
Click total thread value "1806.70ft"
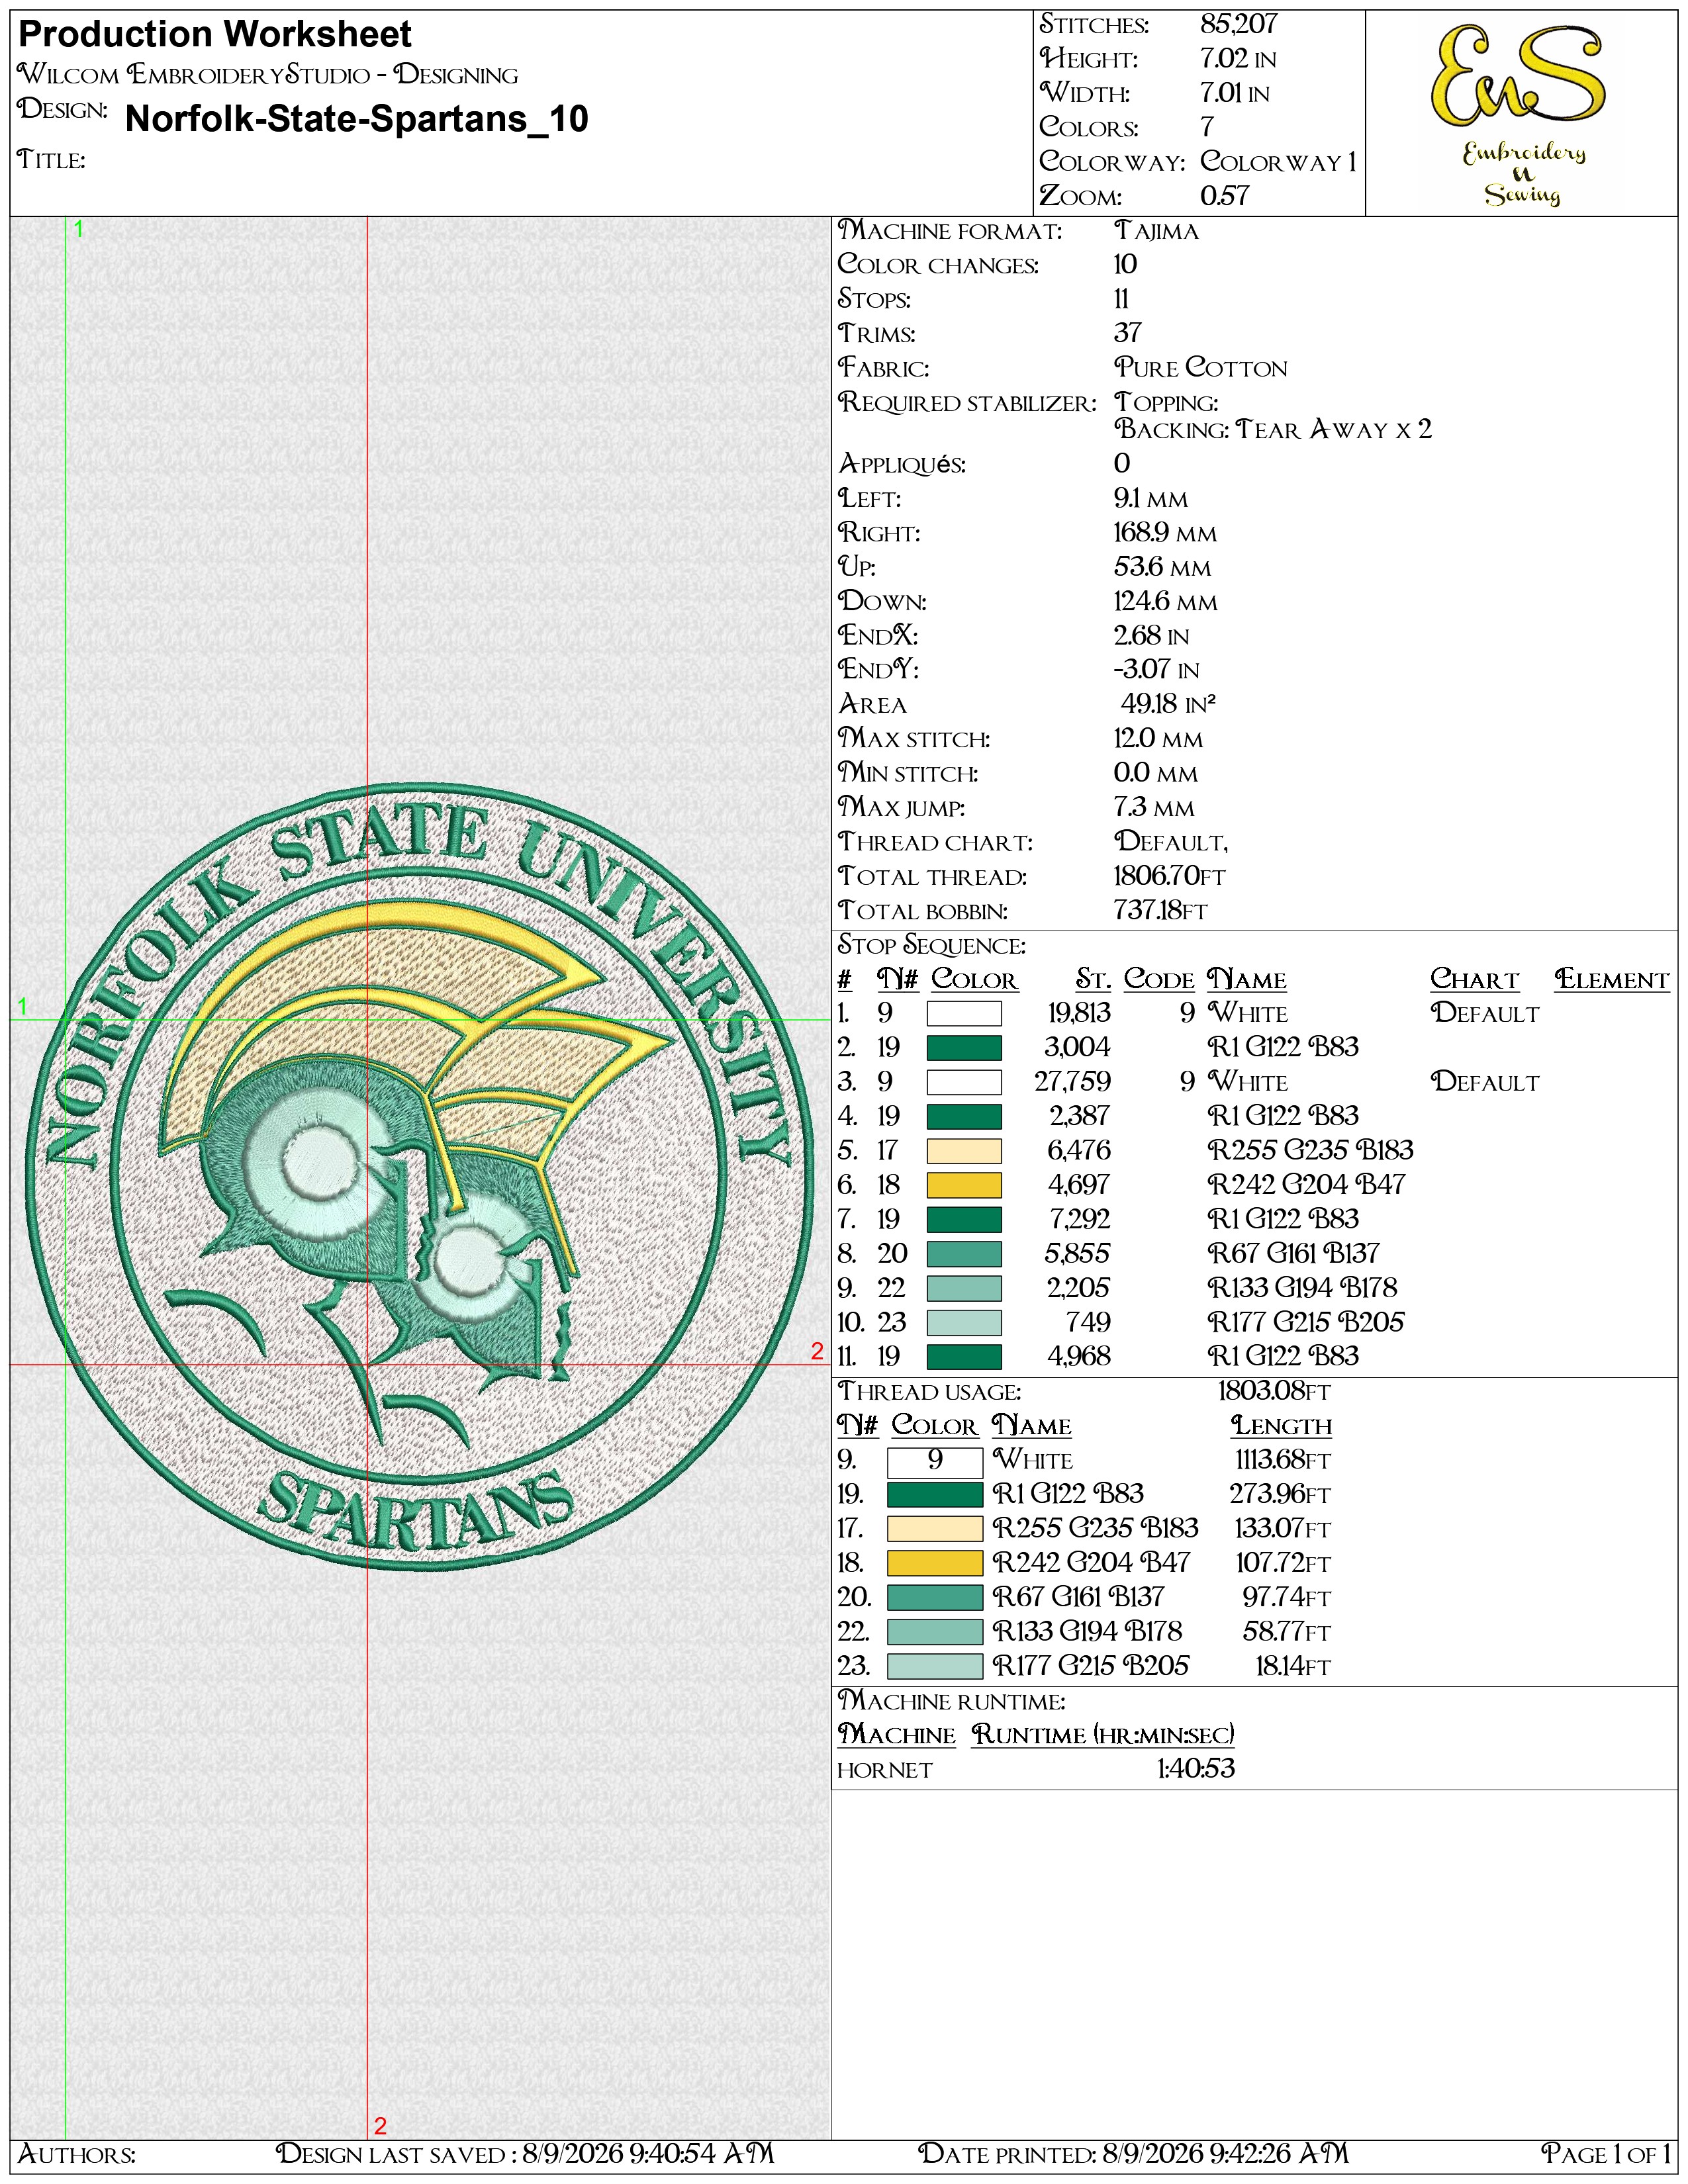1169,877
